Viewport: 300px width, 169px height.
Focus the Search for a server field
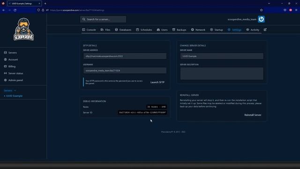pos(103,19)
